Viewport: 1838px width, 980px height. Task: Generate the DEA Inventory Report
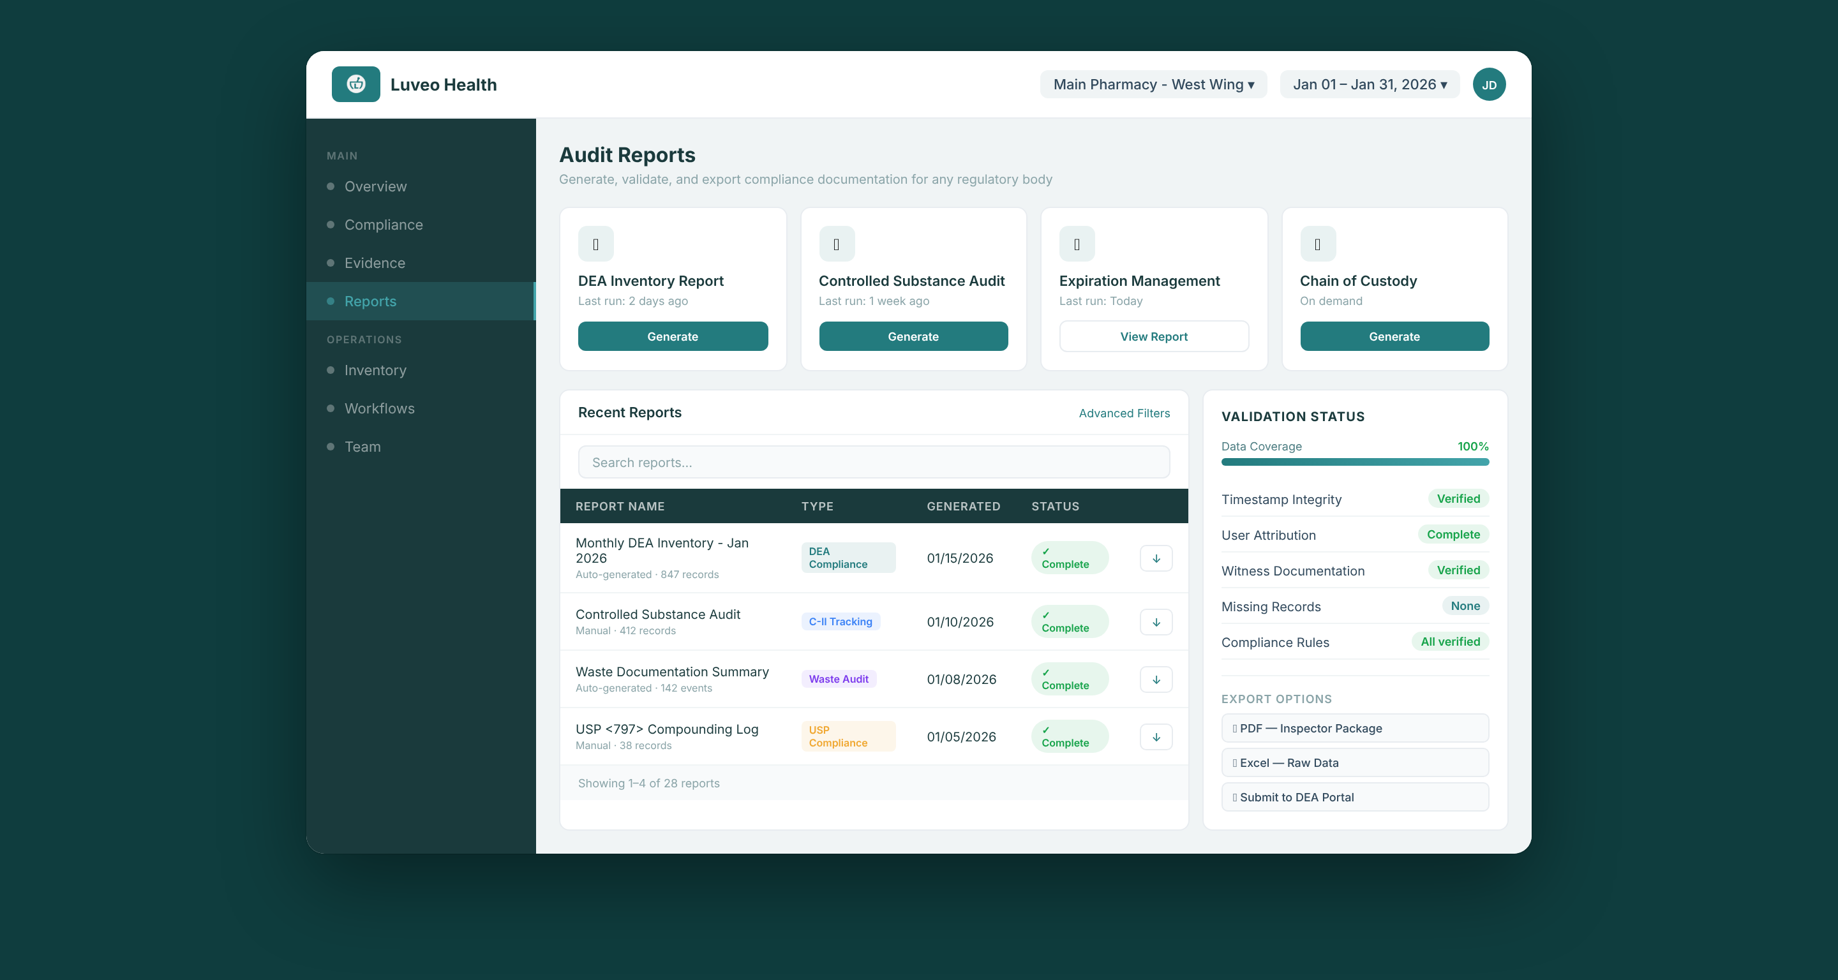coord(672,337)
